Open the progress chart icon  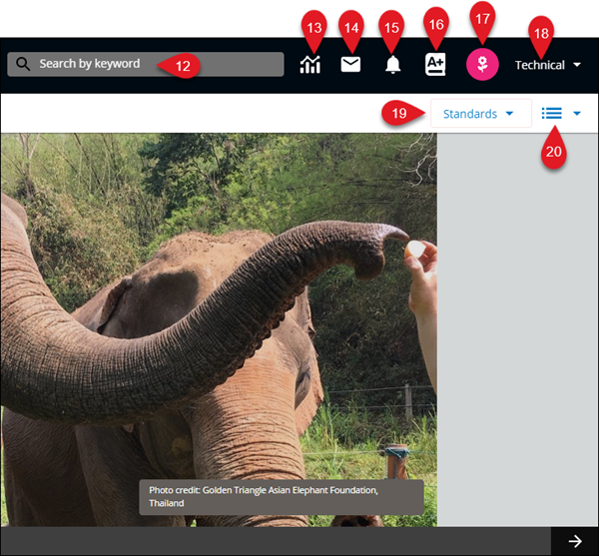click(311, 66)
